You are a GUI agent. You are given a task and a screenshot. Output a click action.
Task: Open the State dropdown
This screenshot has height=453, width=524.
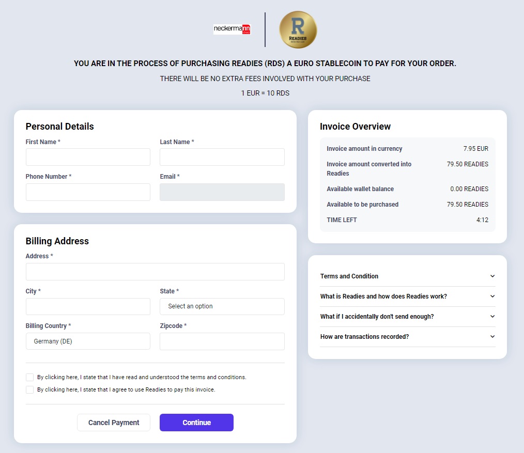tap(222, 306)
